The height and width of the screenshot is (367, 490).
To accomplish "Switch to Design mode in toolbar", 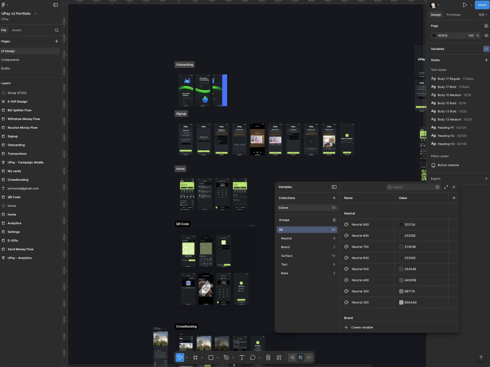I will [301, 358].
